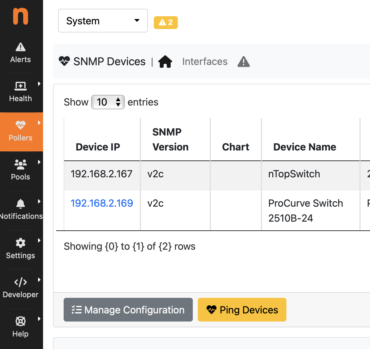Select the Health icon in the sidebar
Viewport: 370px width, 349px height.
point(20,85)
